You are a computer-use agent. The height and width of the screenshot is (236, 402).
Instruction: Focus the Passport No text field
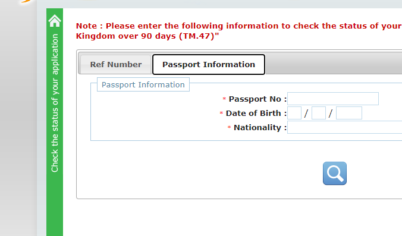(333, 99)
